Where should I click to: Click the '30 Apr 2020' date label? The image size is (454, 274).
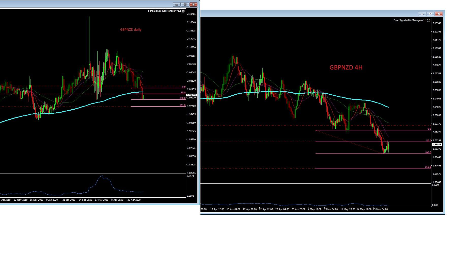pyautogui.click(x=134, y=200)
